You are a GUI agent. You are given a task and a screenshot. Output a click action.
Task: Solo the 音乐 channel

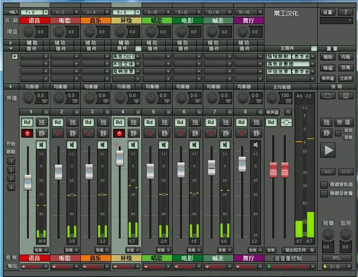103,122
